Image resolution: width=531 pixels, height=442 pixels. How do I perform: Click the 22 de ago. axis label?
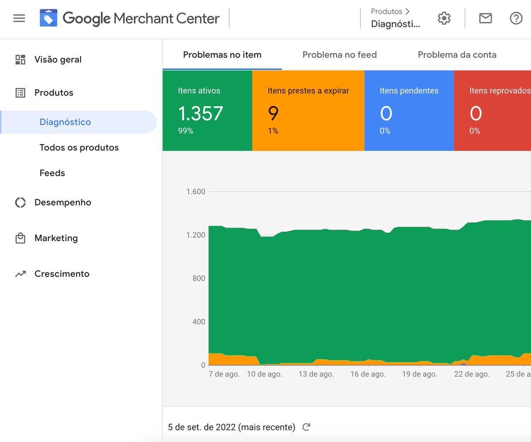[x=472, y=374]
